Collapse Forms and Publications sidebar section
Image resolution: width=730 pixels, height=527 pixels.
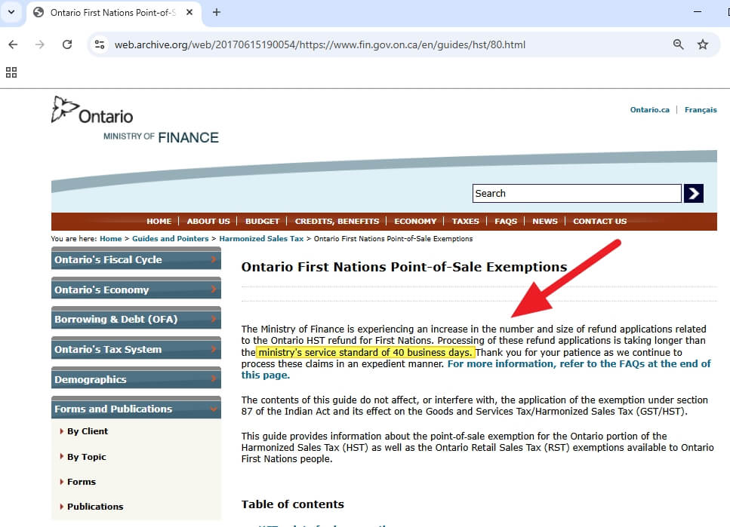pos(136,409)
